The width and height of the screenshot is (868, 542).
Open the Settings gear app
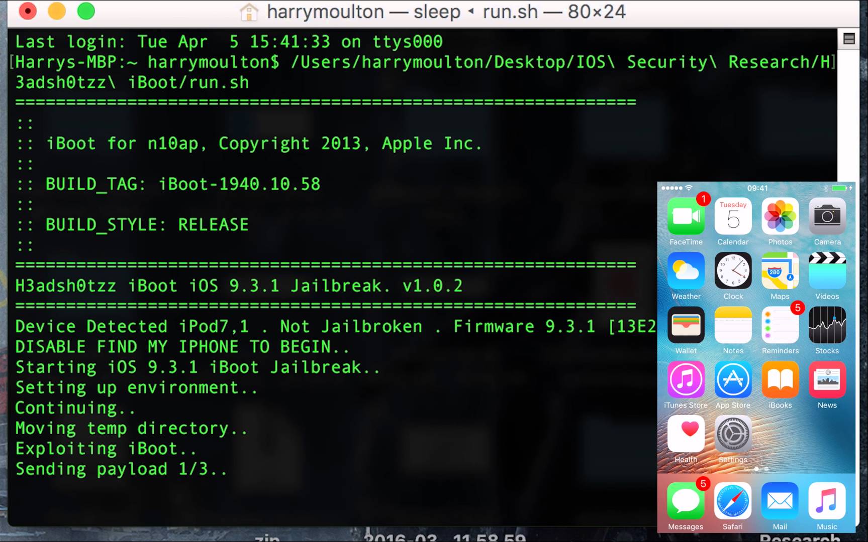pyautogui.click(x=733, y=434)
